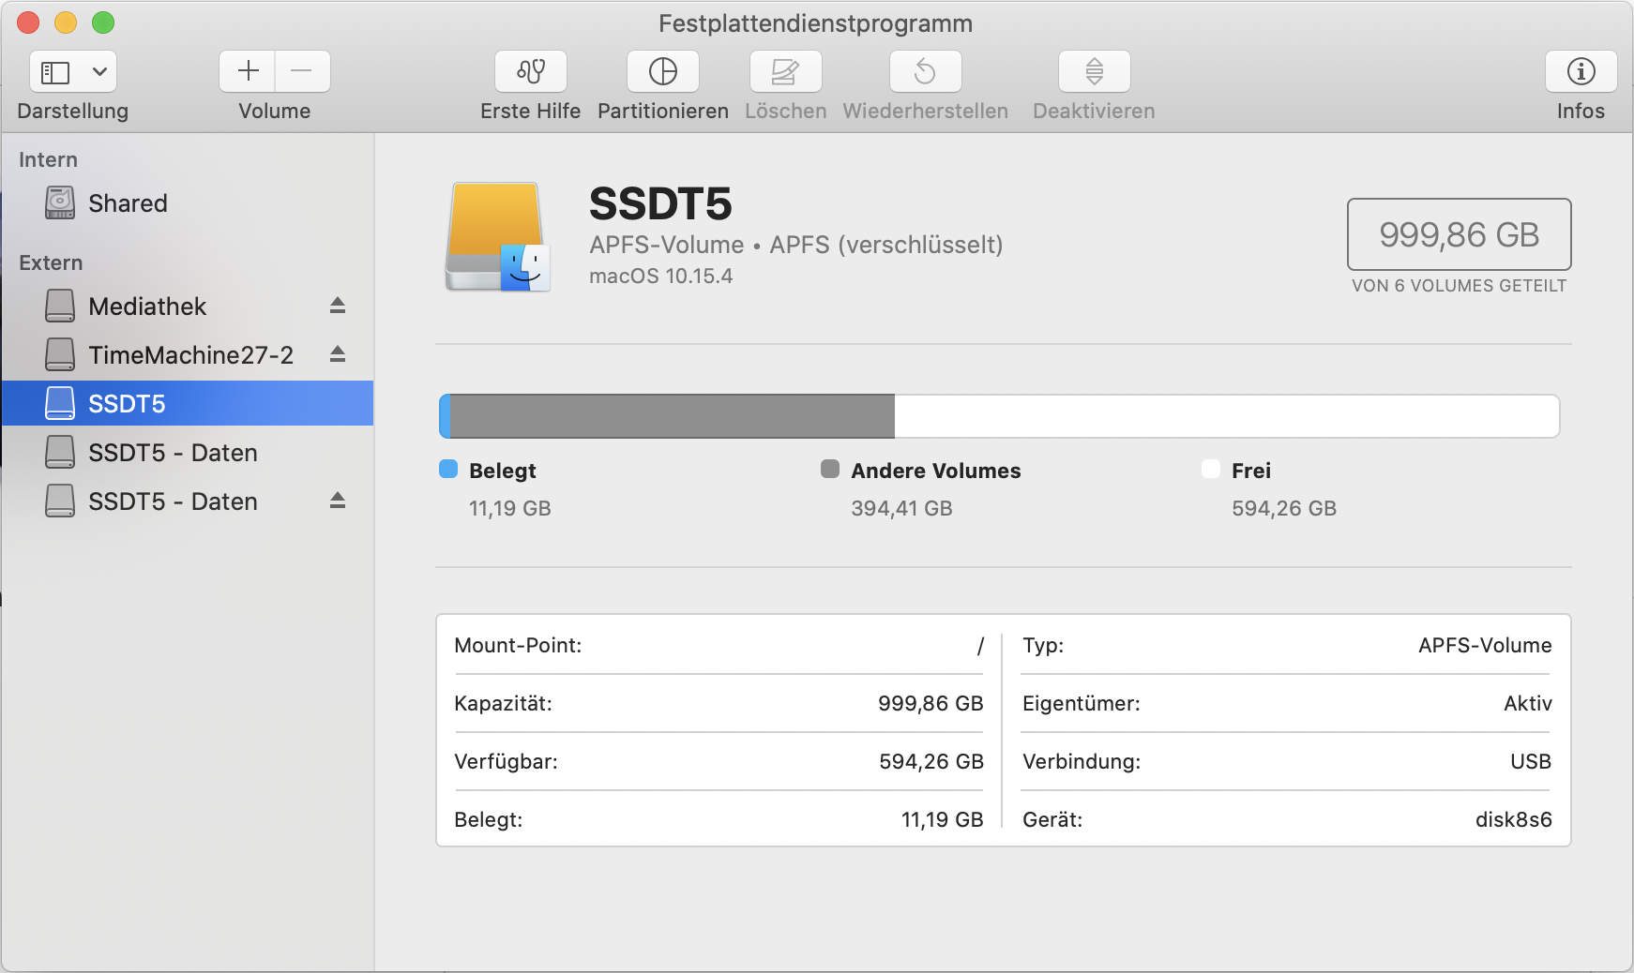Open the Darstellung dropdown chevron

tap(99, 72)
